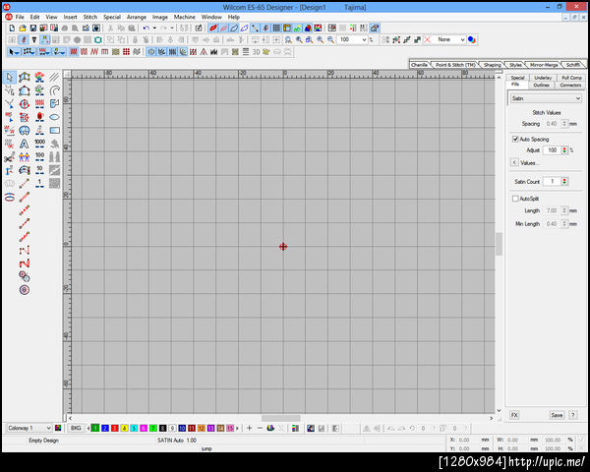590x472 pixels.
Task: Click the Adjust percentage stepper arrows
Action: (x=564, y=150)
